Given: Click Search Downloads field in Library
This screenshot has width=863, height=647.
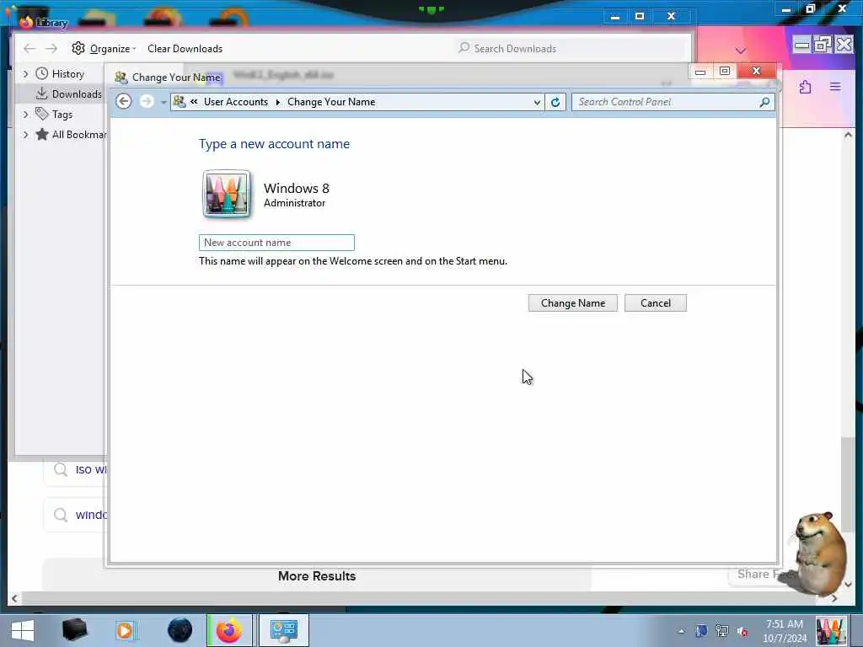Looking at the screenshot, I should click(x=572, y=48).
